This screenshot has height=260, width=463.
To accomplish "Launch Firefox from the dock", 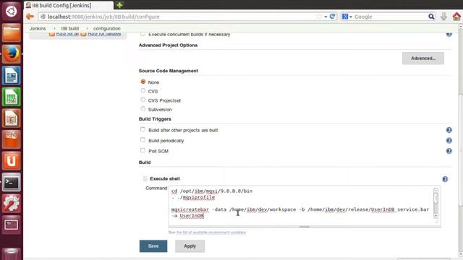I will tap(12, 54).
